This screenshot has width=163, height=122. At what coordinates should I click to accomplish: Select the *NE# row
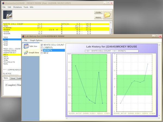click(12, 37)
